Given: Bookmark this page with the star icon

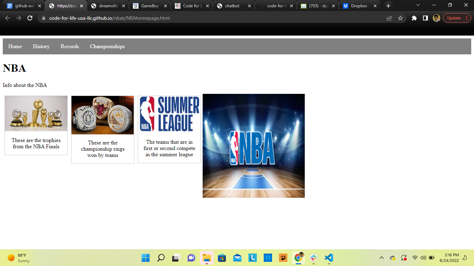Looking at the screenshot, I should click(400, 18).
